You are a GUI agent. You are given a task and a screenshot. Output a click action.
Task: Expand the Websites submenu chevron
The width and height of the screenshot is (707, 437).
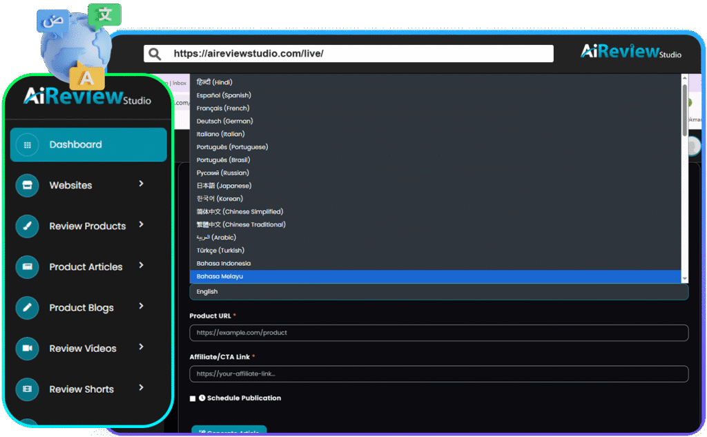(141, 184)
